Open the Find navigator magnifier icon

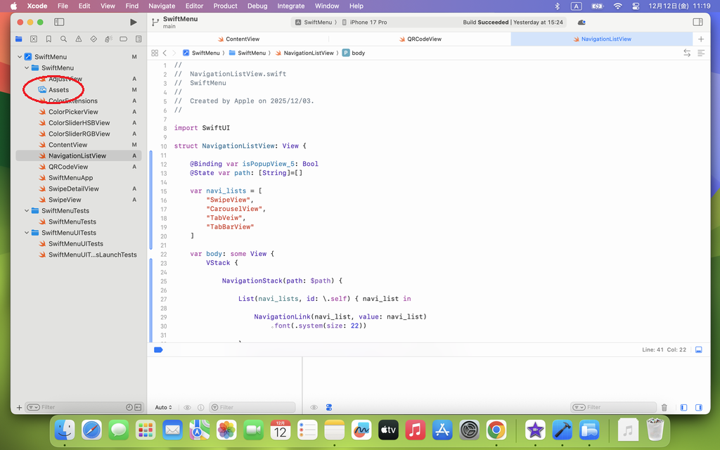[x=63, y=39]
